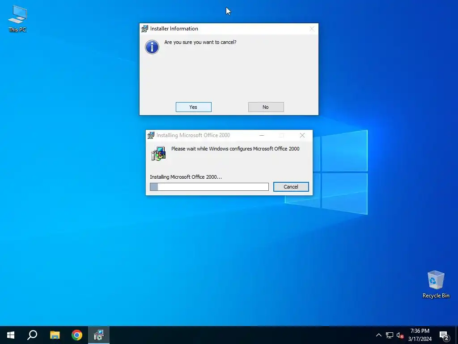Confirm cancel with the Yes button
Viewport: 458px width, 344px height.
tap(193, 107)
